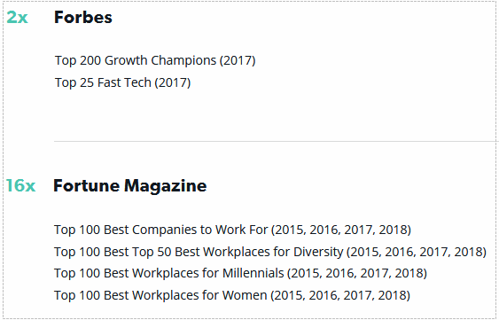Click the Fortune Magazine heading

coord(129,186)
